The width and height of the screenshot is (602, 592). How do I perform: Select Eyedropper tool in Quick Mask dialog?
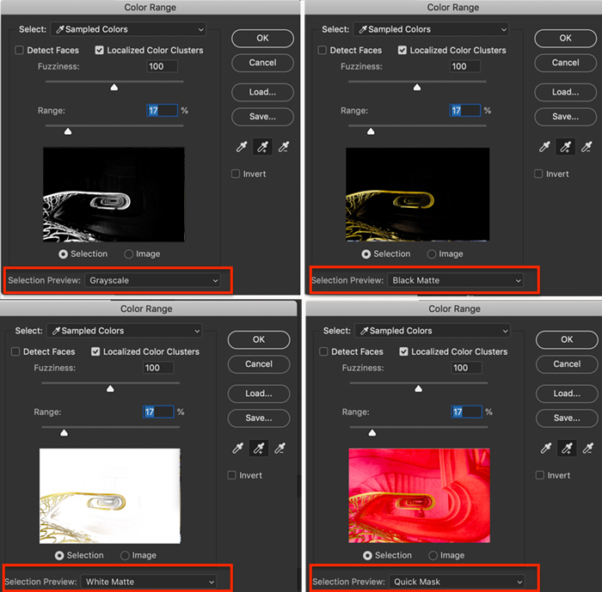[546, 448]
